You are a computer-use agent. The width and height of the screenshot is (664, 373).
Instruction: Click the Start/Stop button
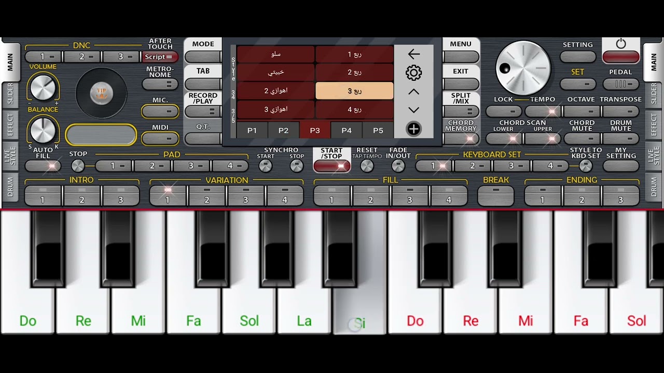pos(332,166)
